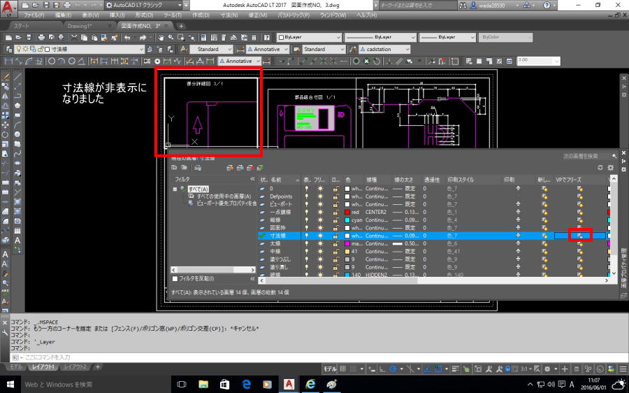Click the new property filter icon
Image resolution: width=629 pixels, height=393 pixels.
pyautogui.click(x=174, y=167)
